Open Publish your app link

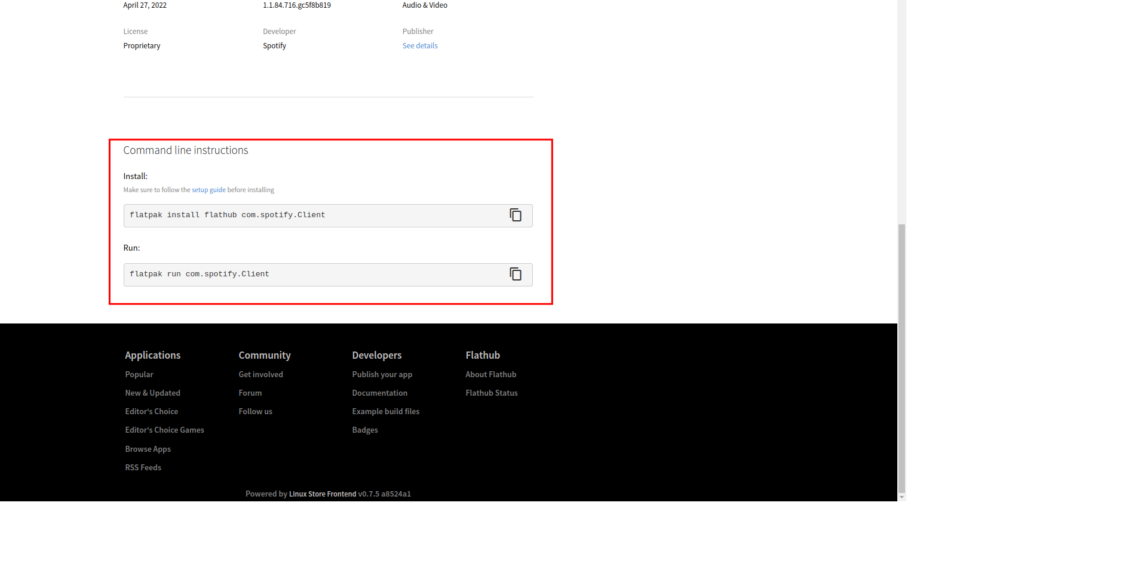pyautogui.click(x=382, y=374)
